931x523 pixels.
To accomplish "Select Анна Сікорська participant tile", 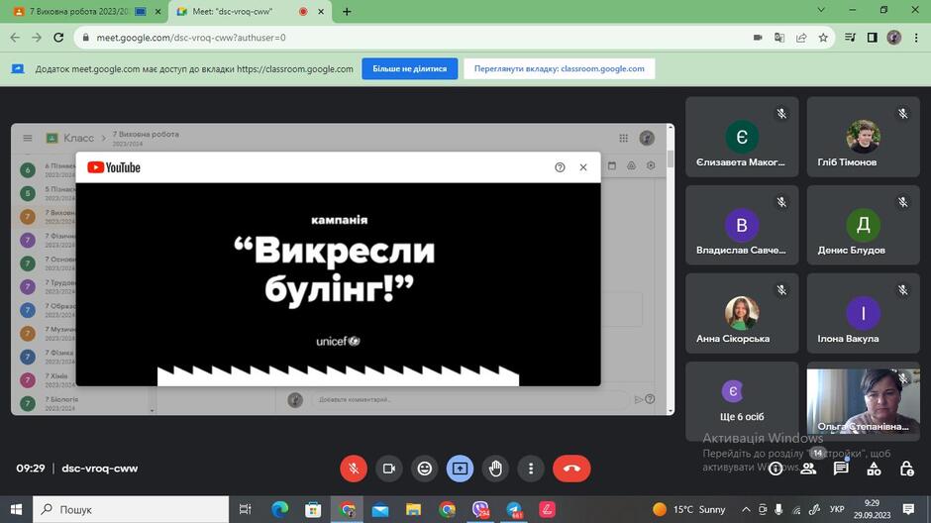I will pos(742,313).
